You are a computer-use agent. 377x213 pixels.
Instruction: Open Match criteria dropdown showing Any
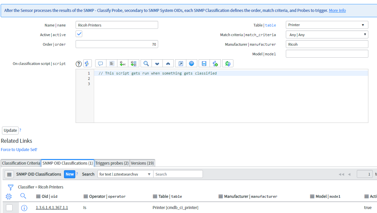pos(327,34)
